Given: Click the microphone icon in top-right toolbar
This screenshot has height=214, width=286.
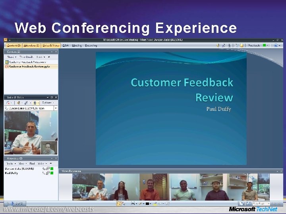Looking at the screenshot, I should 223,46.
